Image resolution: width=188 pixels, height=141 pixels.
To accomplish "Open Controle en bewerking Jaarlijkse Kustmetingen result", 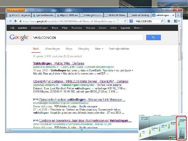I will (85, 120).
